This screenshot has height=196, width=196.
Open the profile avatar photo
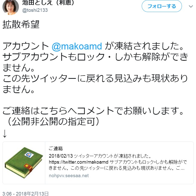pyautogui.click(x=11, y=7)
